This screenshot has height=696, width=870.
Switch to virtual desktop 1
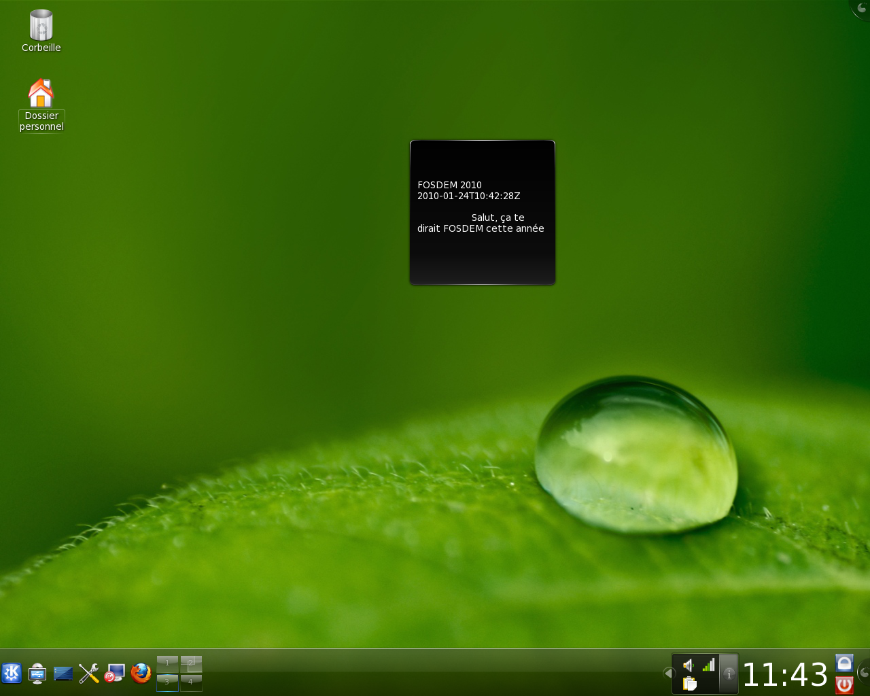coord(167,663)
